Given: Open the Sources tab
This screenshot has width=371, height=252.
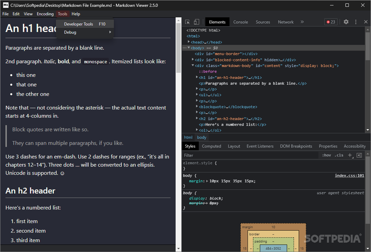Looking at the screenshot, I should pyautogui.click(x=263, y=22).
